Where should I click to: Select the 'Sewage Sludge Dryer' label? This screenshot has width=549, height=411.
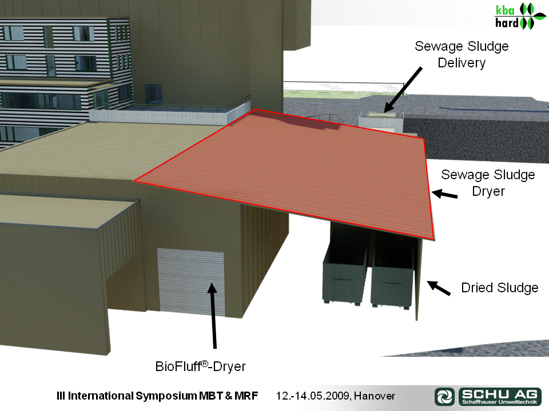(488, 183)
